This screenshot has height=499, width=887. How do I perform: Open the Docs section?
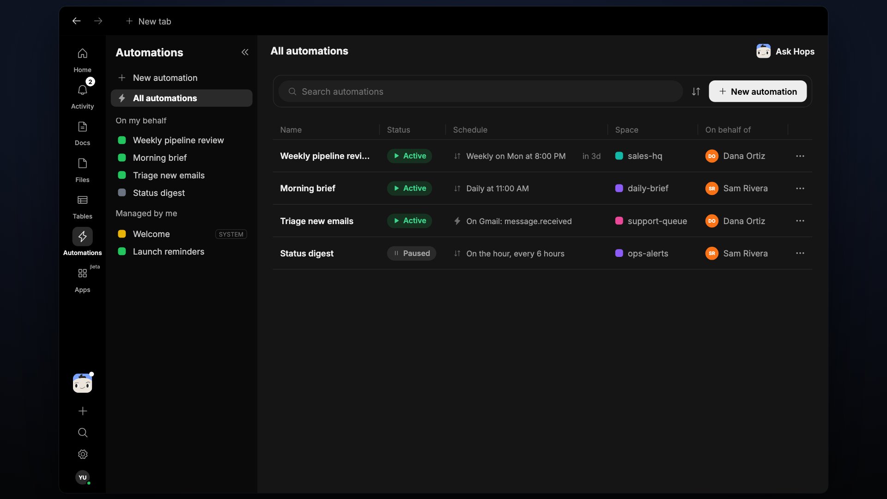[82, 133]
